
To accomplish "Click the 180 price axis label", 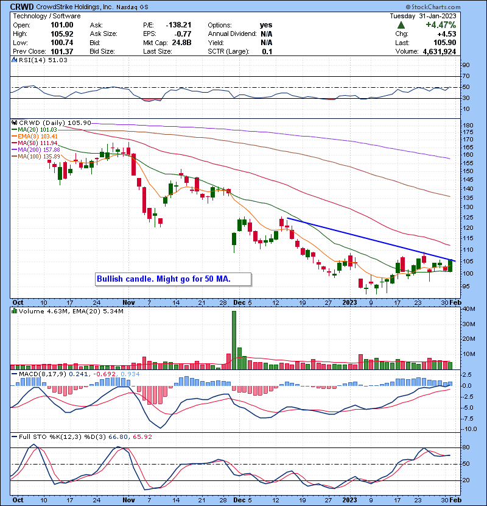I will (x=468, y=125).
